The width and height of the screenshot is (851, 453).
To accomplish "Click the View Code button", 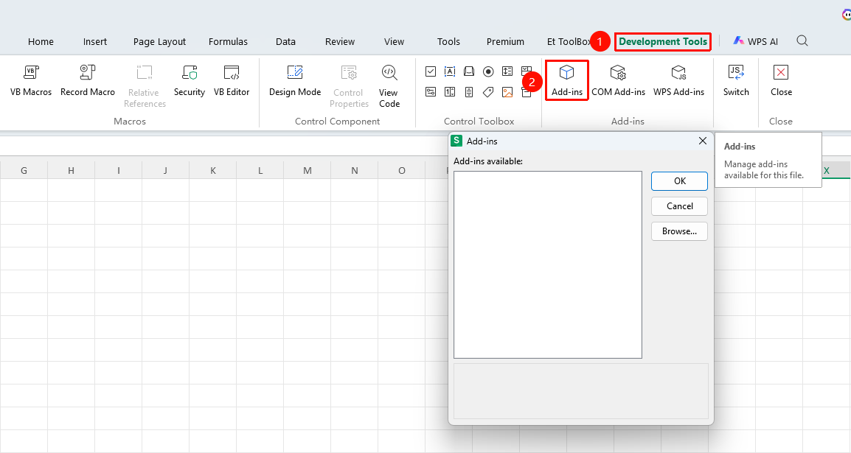I will click(389, 86).
